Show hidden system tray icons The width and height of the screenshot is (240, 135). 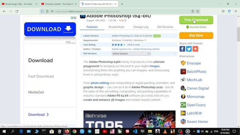pyautogui.click(x=194, y=131)
